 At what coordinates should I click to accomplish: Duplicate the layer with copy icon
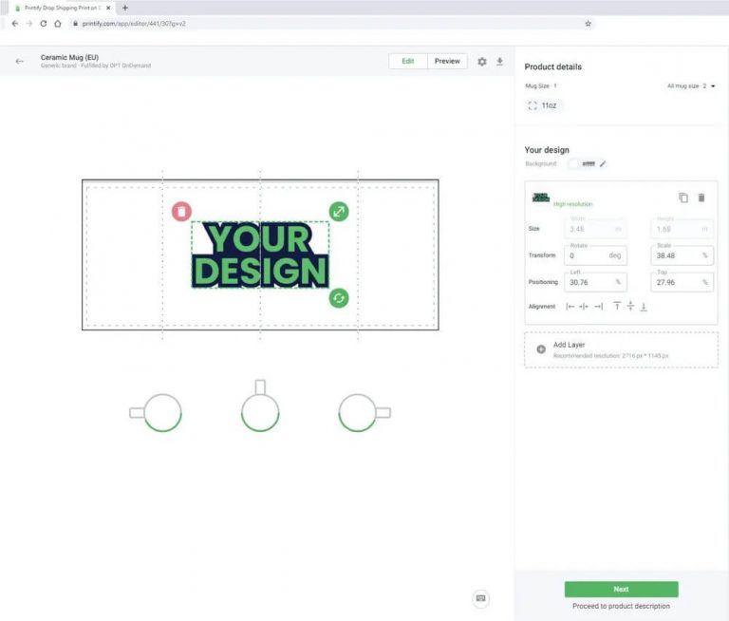682,198
